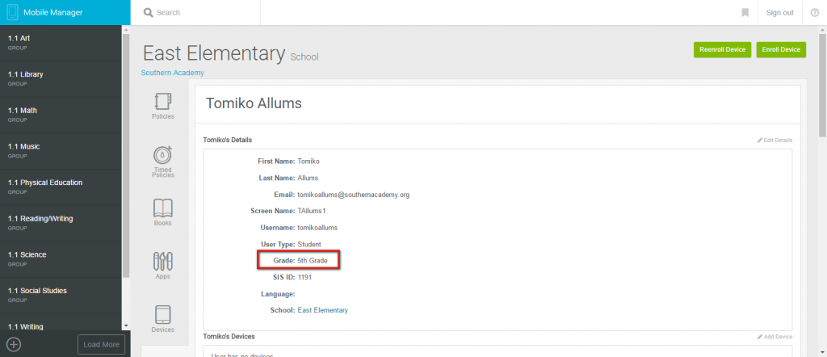Click the Load More button
This screenshot has height=357, width=827.
pos(101,344)
